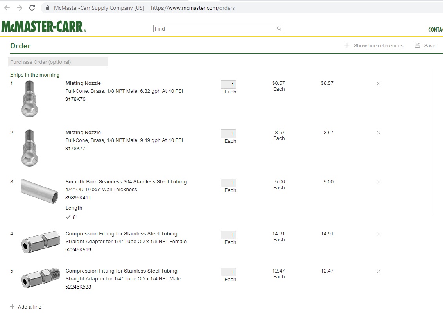Click the Save text button
The image size is (443, 332).
pyautogui.click(x=429, y=45)
